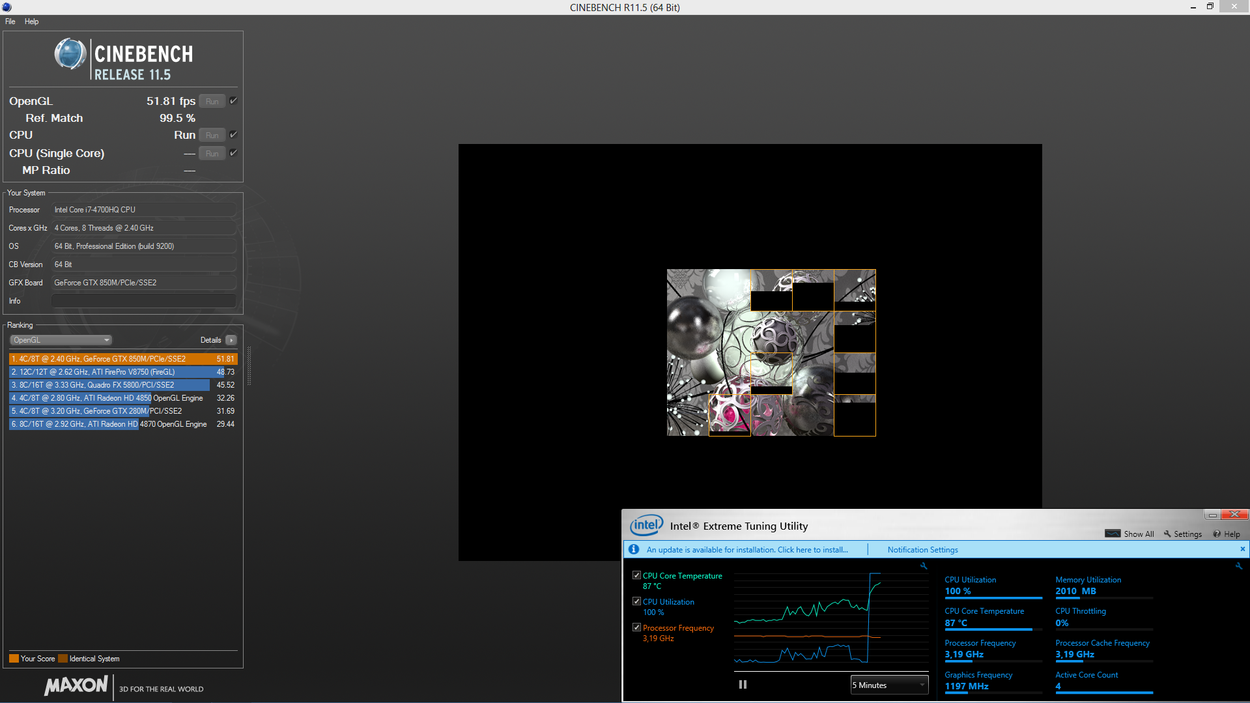Restore down the Cinebench window
The height and width of the screenshot is (703, 1250).
tap(1210, 7)
